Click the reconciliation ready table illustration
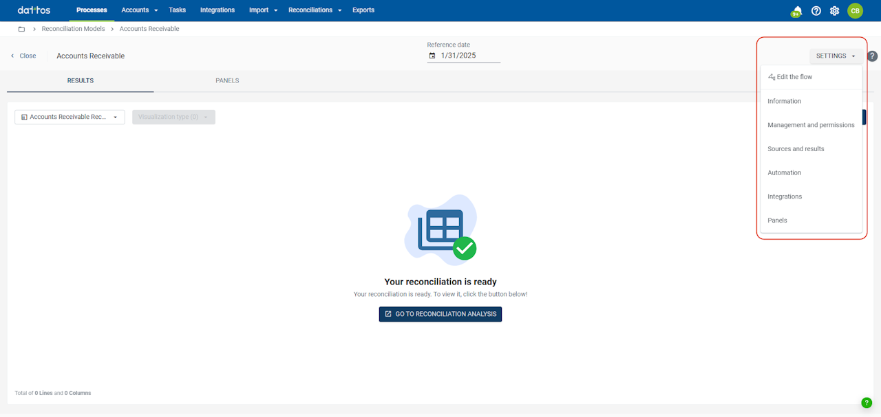This screenshot has height=417, width=881. [x=440, y=229]
